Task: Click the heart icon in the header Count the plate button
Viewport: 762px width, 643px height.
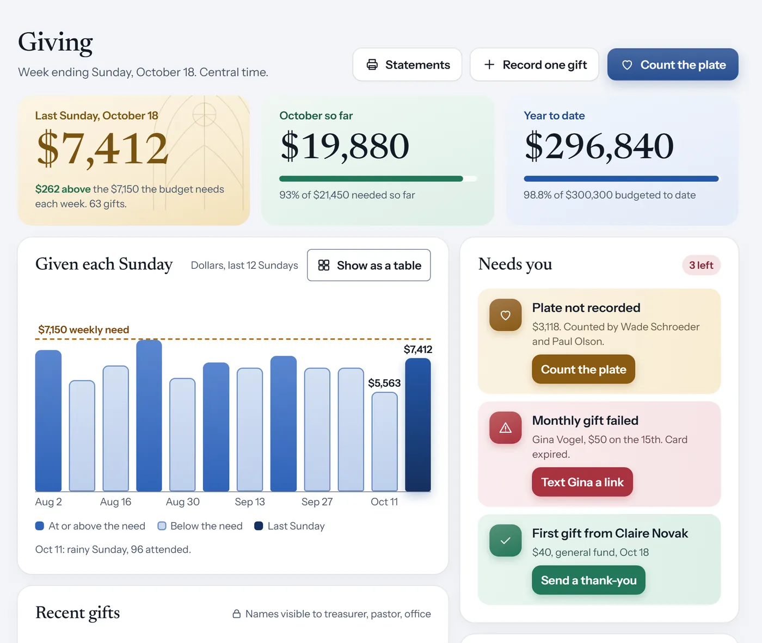Action: point(627,65)
